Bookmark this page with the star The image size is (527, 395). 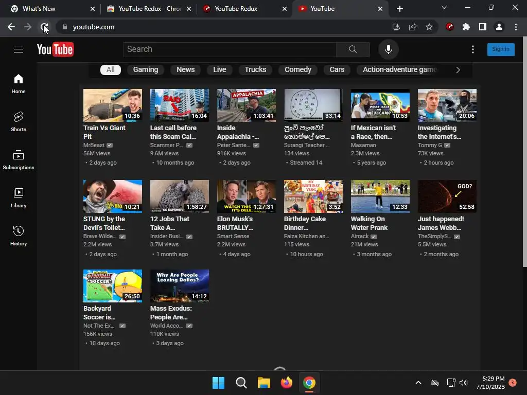coord(429,27)
